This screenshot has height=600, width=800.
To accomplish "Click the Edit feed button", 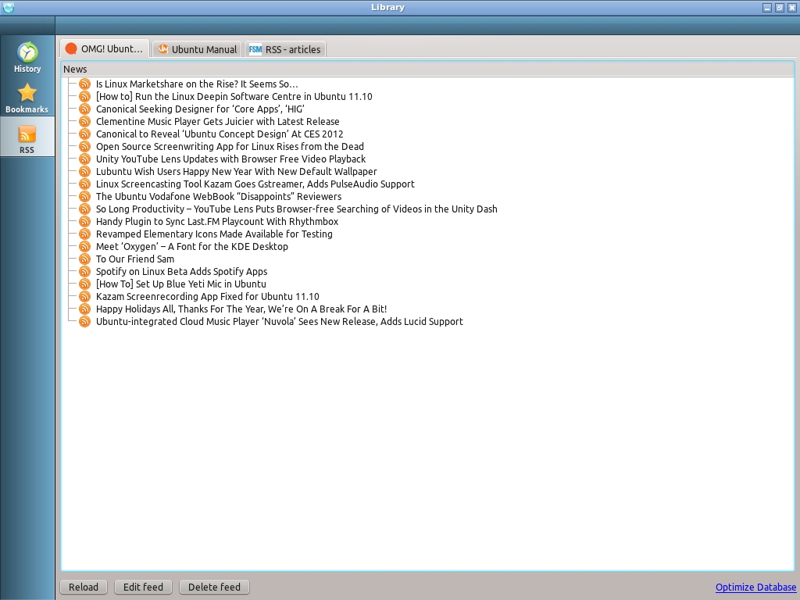I will tap(144, 587).
